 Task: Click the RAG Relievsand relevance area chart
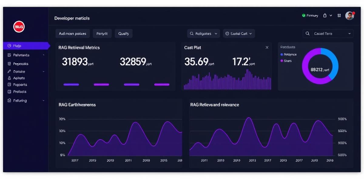(x=261, y=138)
